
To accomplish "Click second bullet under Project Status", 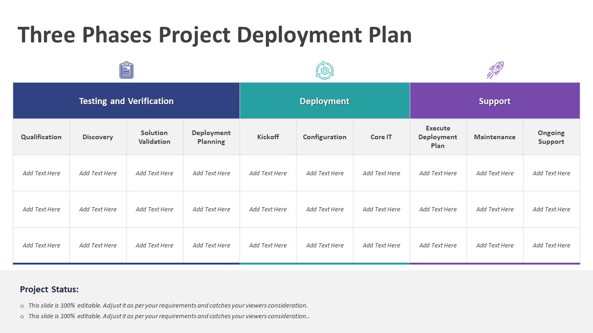I will [x=169, y=316].
